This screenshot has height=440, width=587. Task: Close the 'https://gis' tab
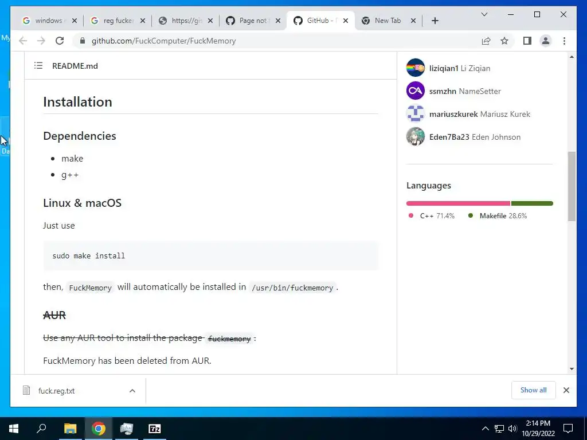(x=210, y=21)
